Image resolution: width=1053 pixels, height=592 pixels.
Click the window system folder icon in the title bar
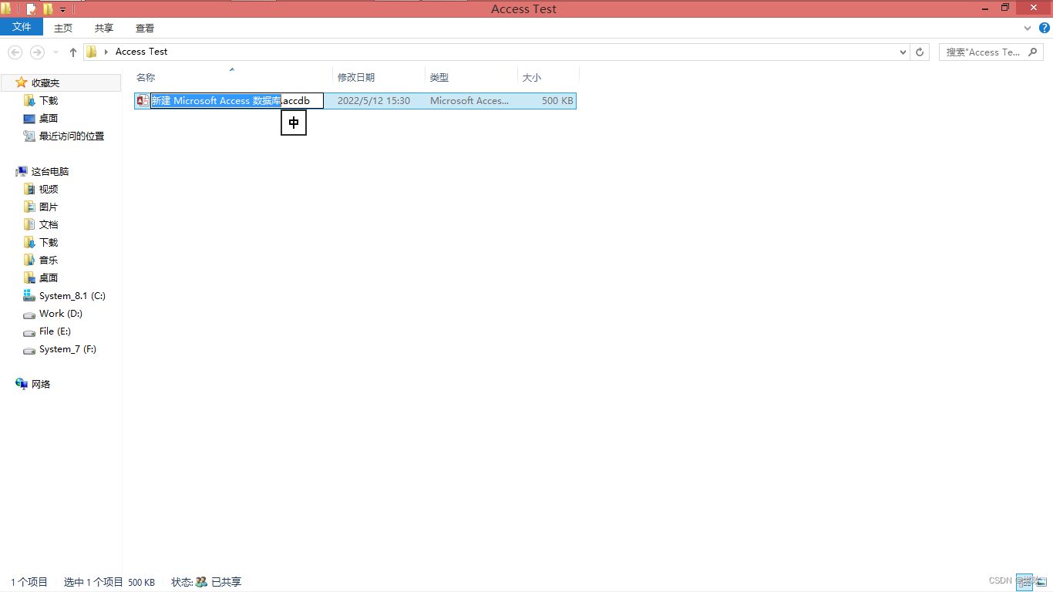point(5,9)
